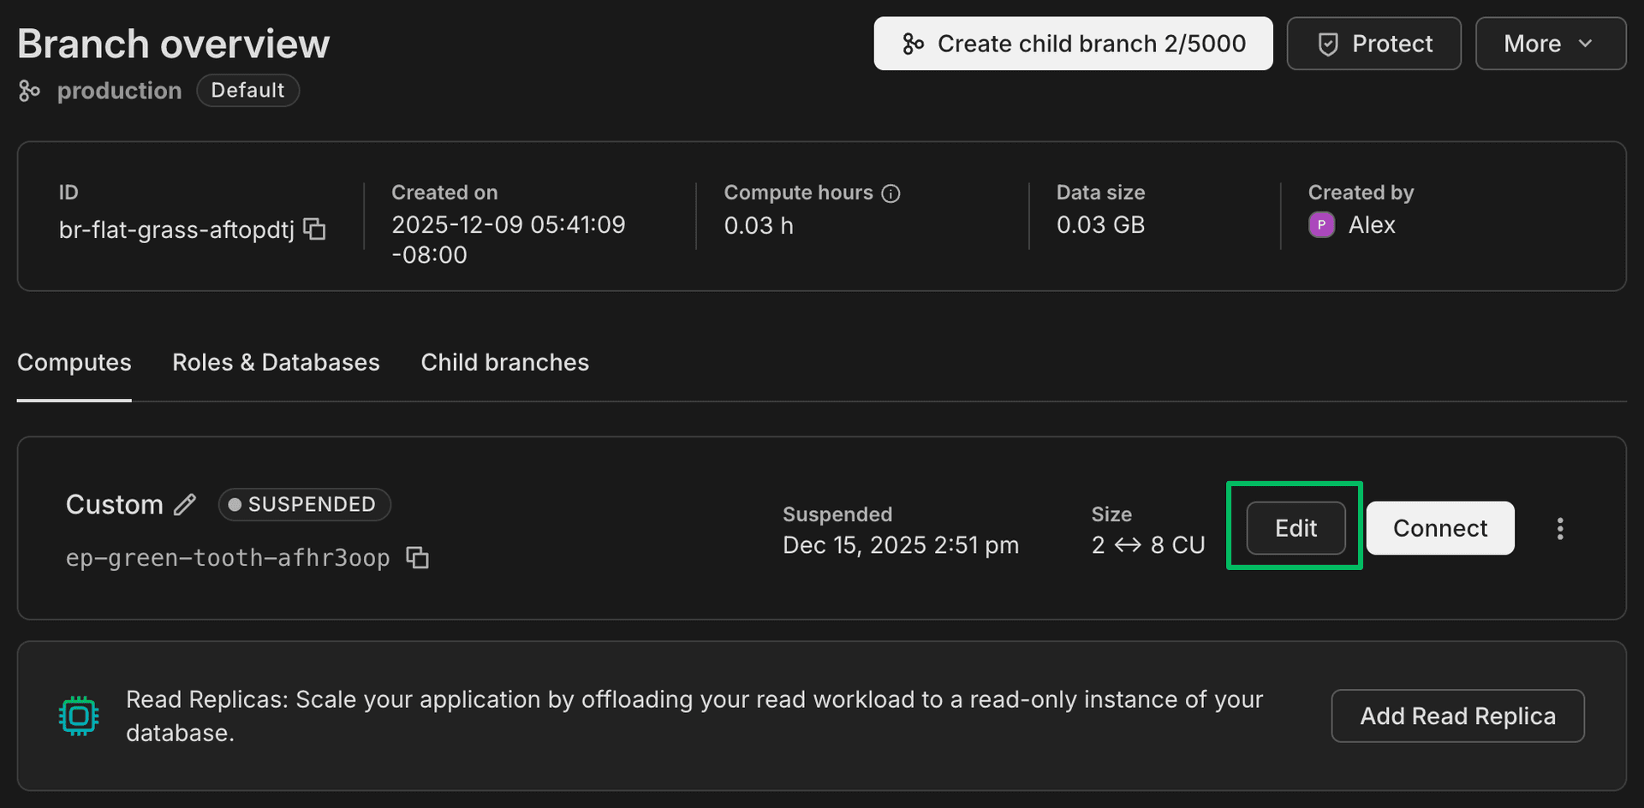Open the compute's three-dot options menu

(x=1559, y=529)
